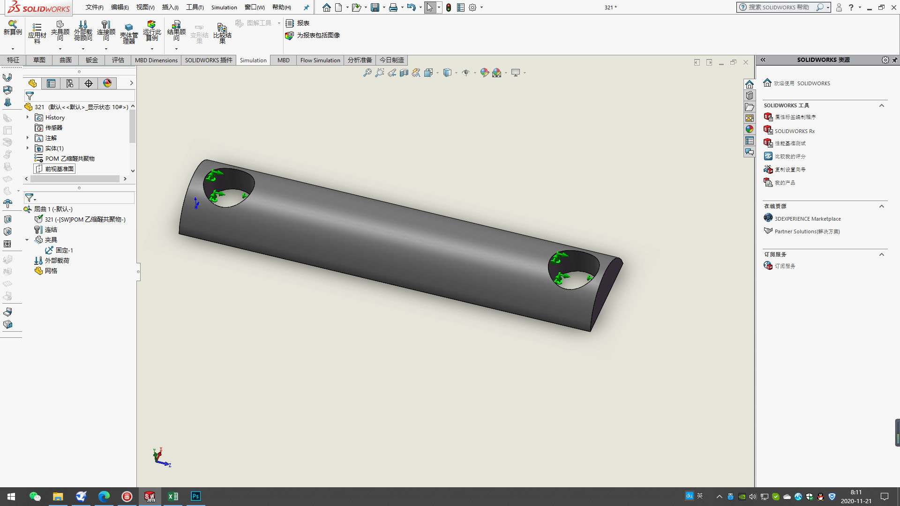Switch to the 特征 (Features) tab
900x506 pixels.
pos(13,60)
